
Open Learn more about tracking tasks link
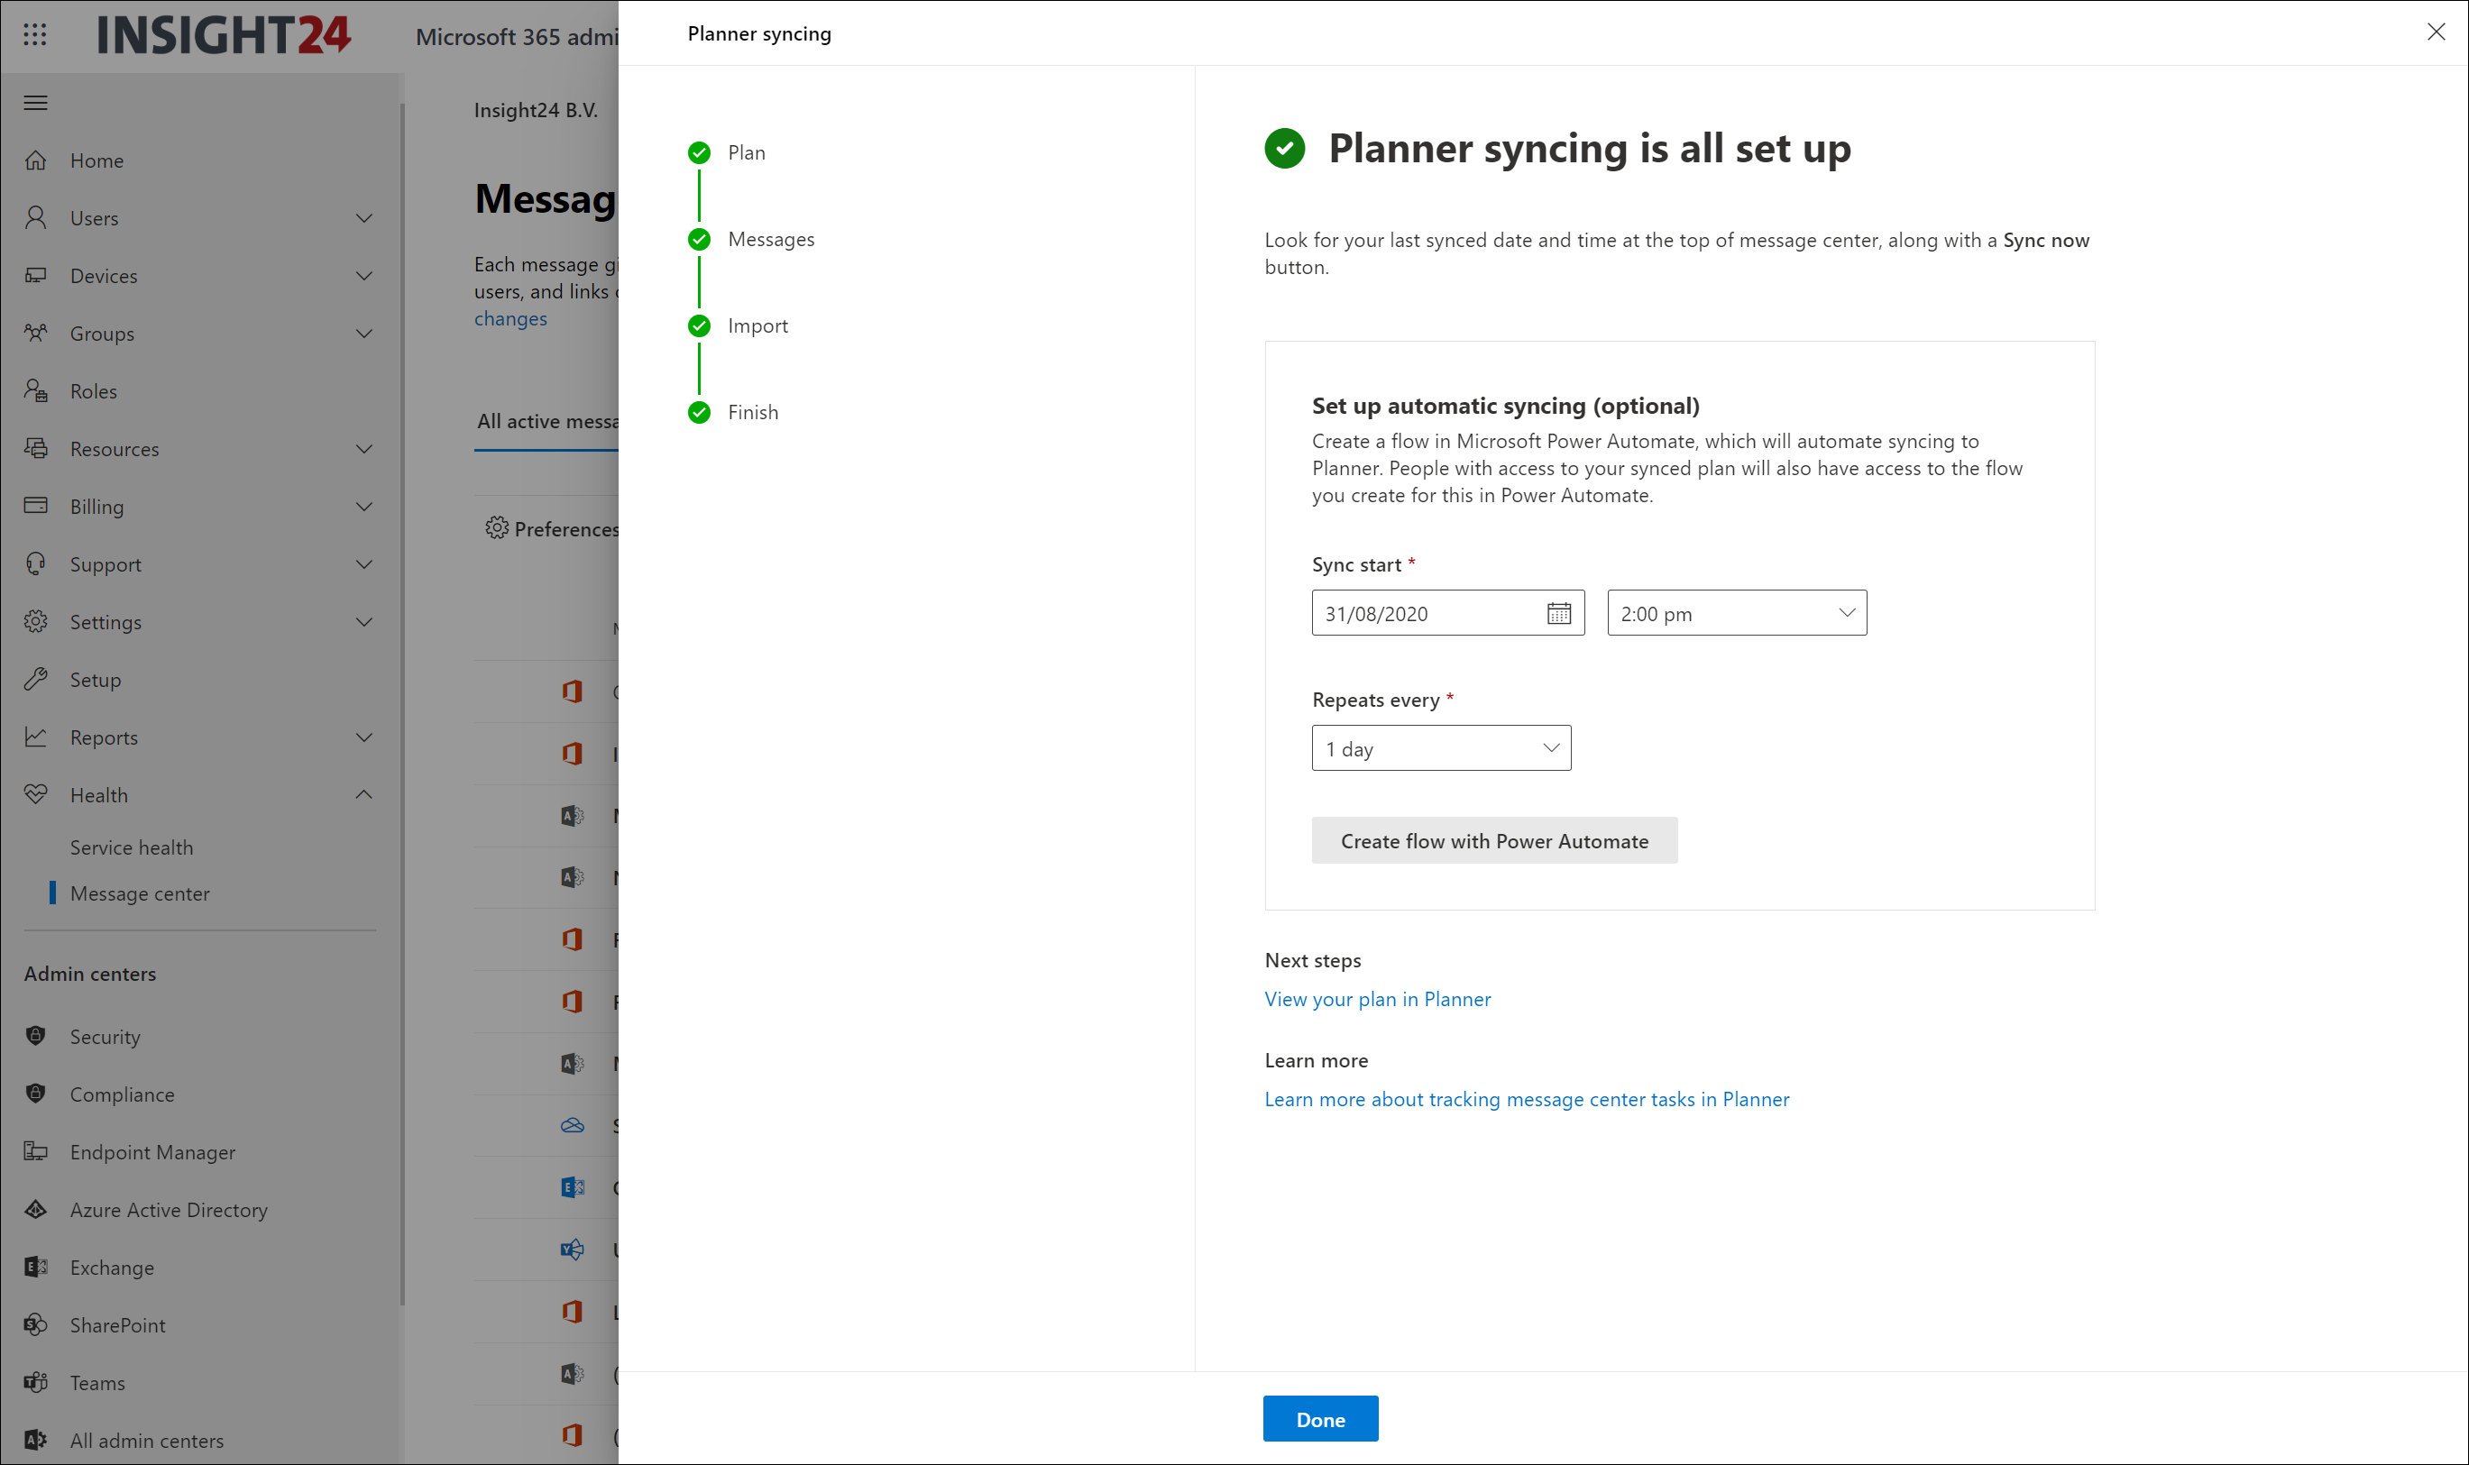tap(1527, 1099)
